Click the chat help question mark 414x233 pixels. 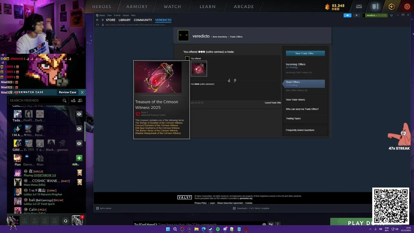(x=277, y=224)
